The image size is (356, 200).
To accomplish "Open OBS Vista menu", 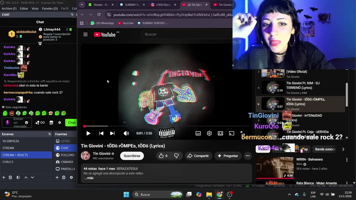I will click(x=35, y=9).
